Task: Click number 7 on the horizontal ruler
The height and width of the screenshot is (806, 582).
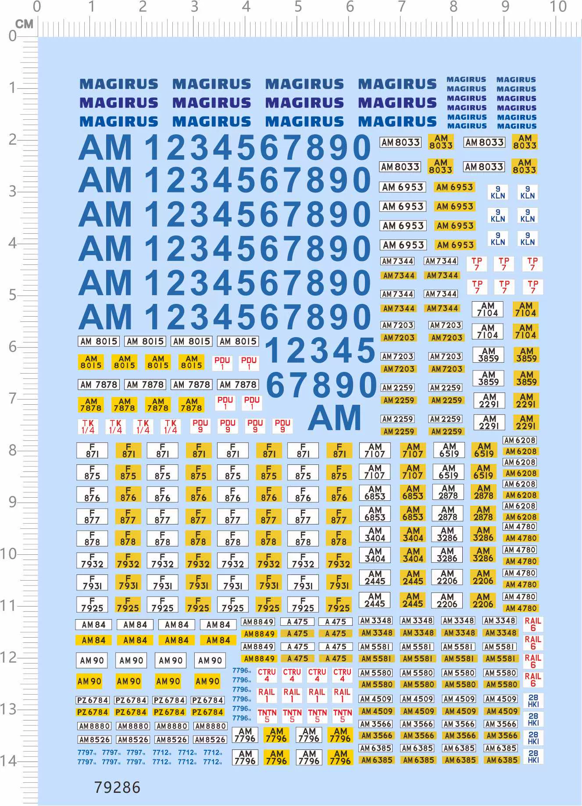Action: click(x=402, y=7)
